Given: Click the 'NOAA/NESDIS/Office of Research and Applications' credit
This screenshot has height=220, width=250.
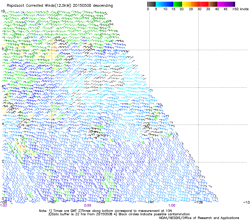Looking at the screenshot, I should tap(199, 218).
